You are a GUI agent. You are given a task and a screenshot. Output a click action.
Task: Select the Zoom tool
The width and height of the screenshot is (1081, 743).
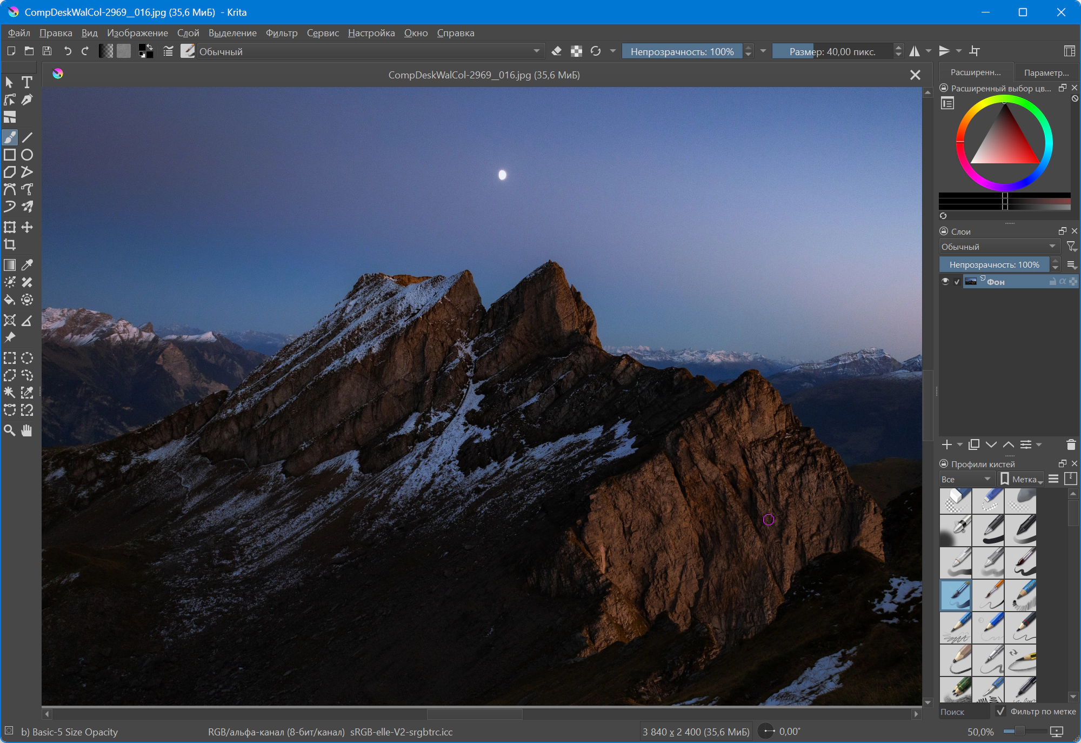click(x=10, y=430)
